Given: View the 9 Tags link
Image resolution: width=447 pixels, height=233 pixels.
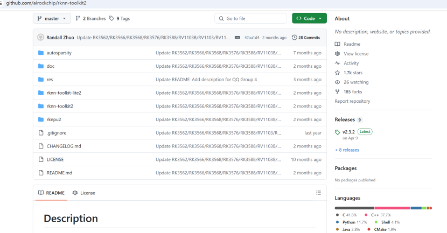Looking at the screenshot, I should coord(120,18).
